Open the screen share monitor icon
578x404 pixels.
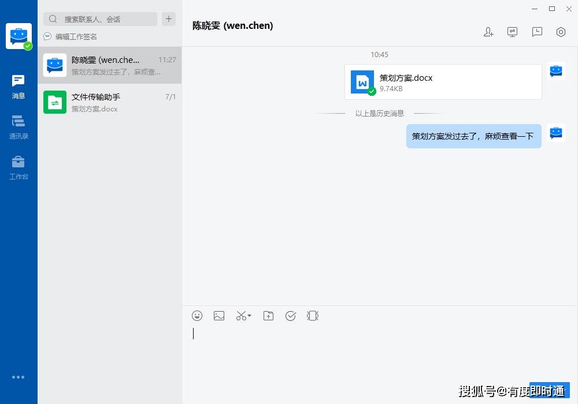click(x=512, y=32)
